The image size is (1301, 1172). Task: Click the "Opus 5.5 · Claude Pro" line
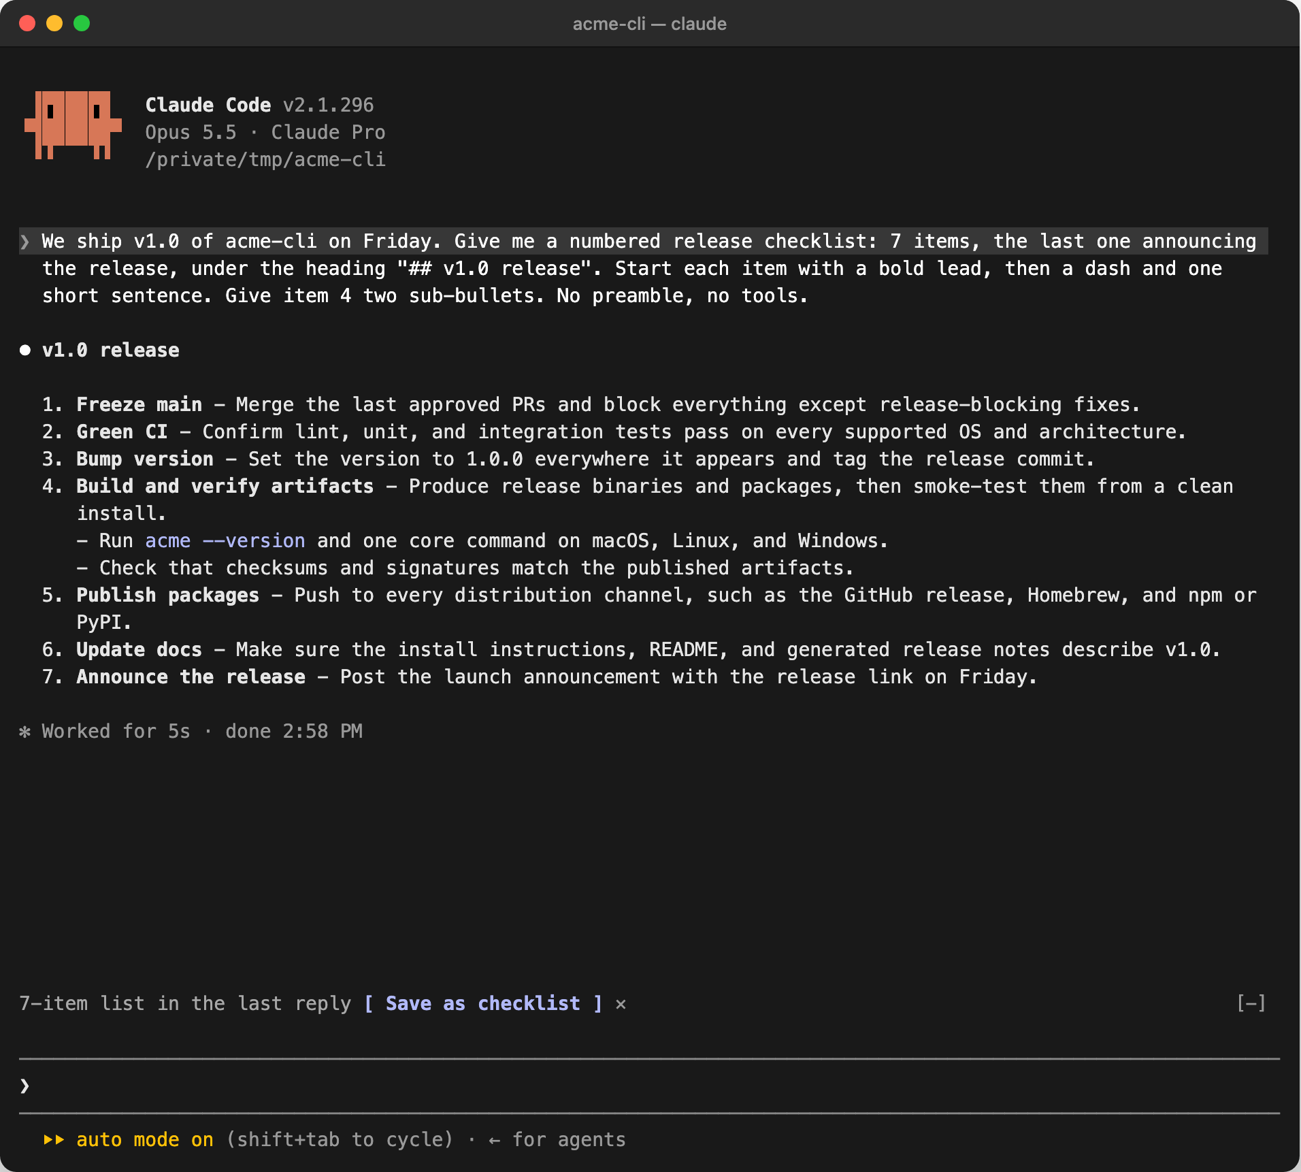[x=265, y=132]
